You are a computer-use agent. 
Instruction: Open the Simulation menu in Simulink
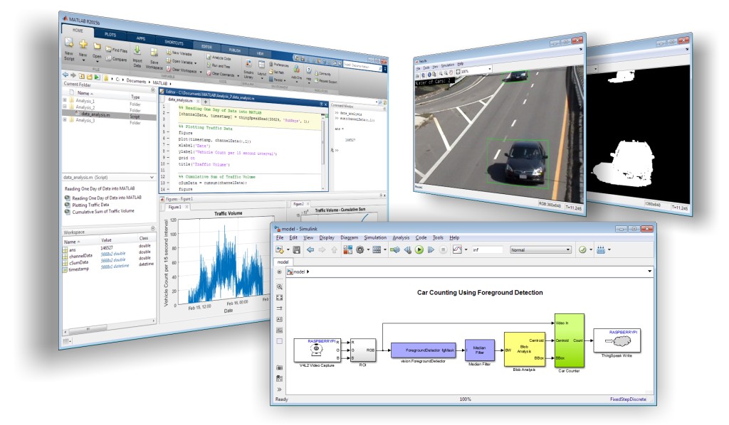(375, 237)
